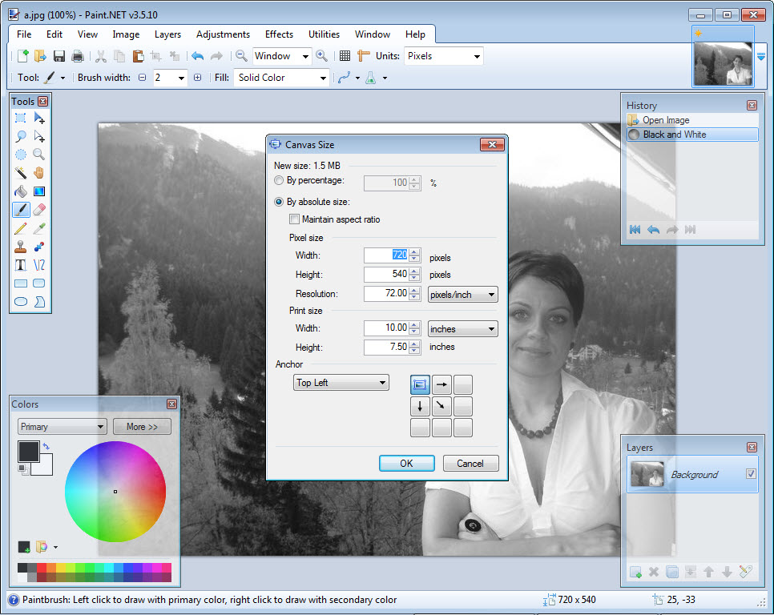Screen dimensions: 774x615
Task: Select the Lasso Select tool
Action: click(x=21, y=136)
